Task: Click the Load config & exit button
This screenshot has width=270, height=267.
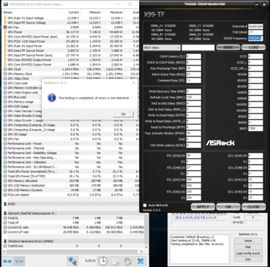Action: coord(248,253)
